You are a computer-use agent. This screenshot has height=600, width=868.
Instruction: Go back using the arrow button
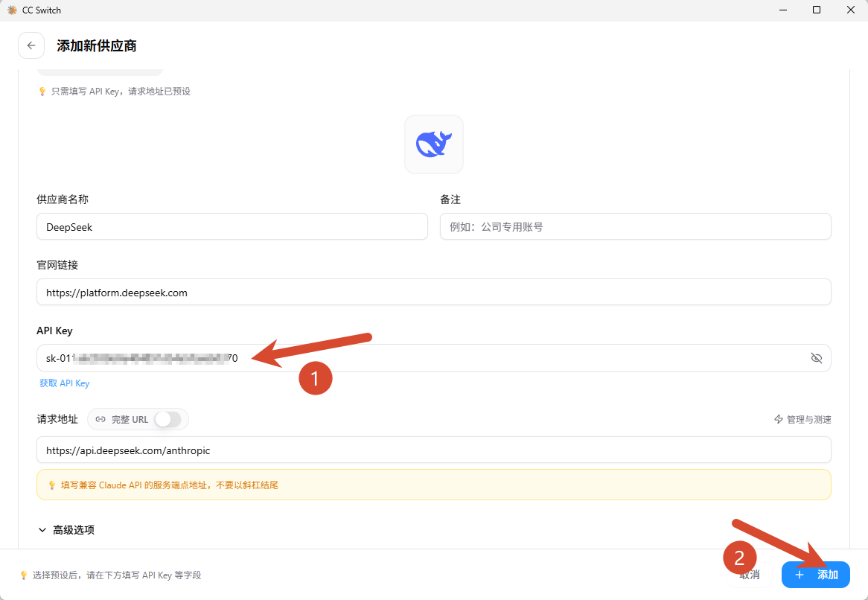[x=31, y=45]
